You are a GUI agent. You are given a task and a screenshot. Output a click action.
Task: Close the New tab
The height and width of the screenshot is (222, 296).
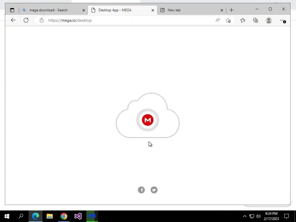pos(222,10)
